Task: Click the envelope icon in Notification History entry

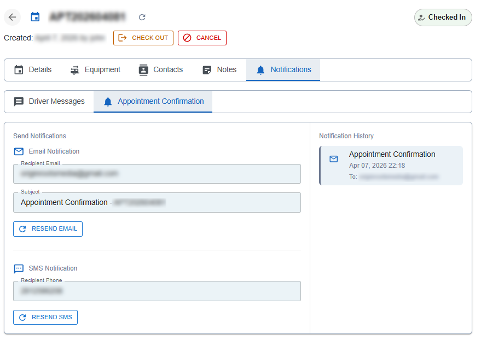Action: click(333, 159)
